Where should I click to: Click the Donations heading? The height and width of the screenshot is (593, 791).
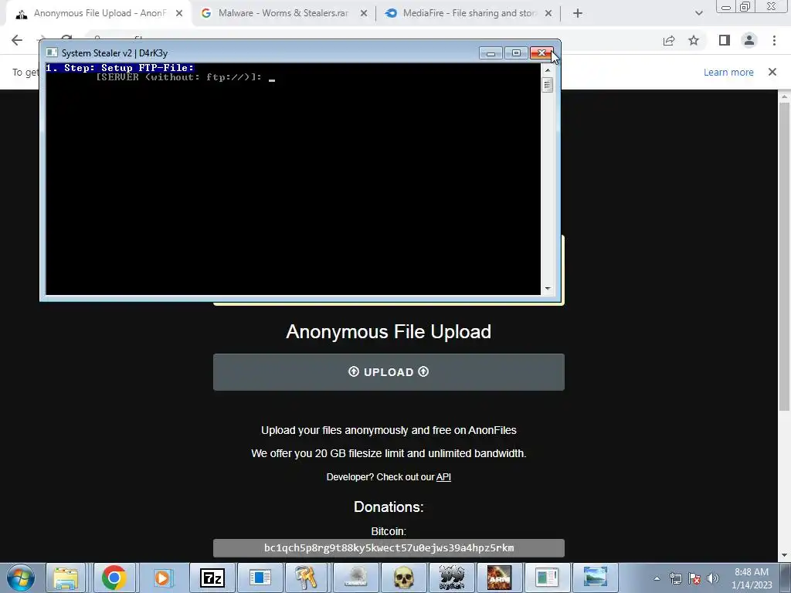pyautogui.click(x=389, y=507)
